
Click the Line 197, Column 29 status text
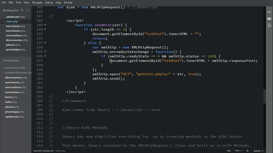pyautogui.click(x=44, y=151)
